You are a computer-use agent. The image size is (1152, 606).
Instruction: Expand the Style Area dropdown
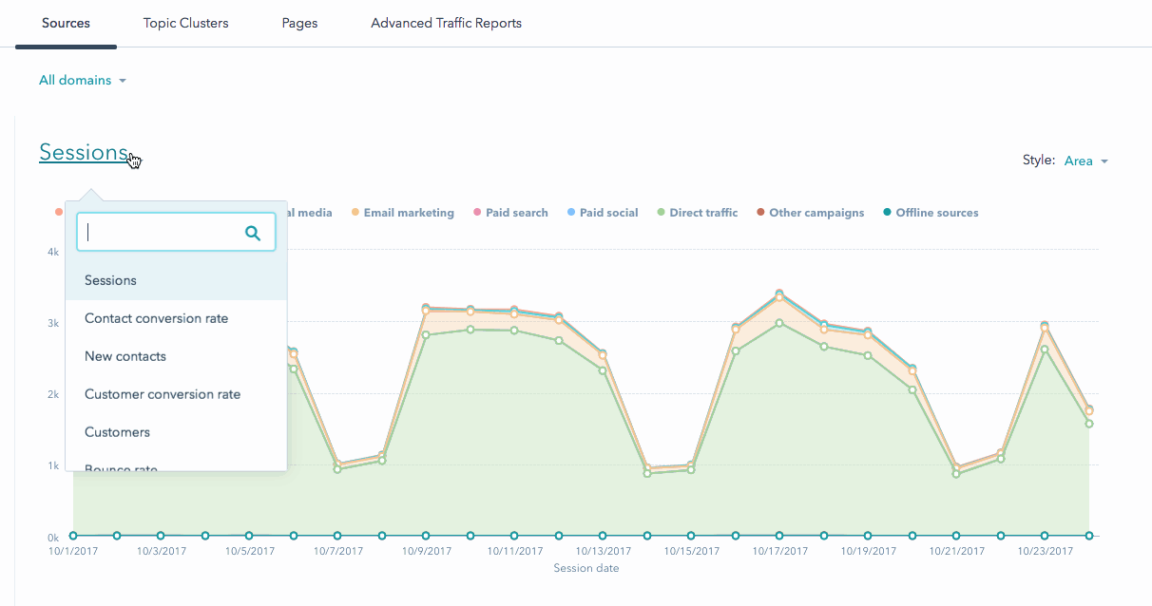tap(1085, 161)
